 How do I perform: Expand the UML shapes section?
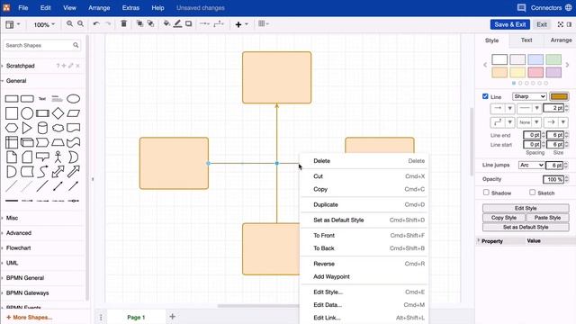point(12,263)
